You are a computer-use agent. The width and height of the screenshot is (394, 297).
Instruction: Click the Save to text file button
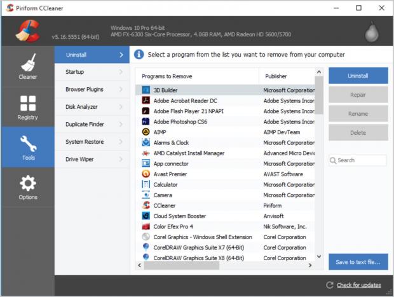click(x=358, y=261)
